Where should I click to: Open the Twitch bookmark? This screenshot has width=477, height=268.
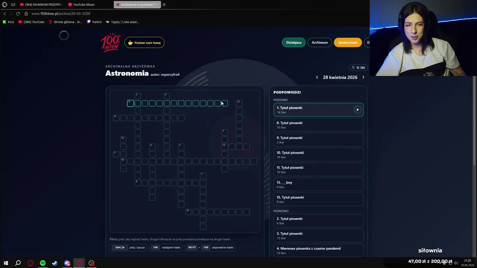94,22
